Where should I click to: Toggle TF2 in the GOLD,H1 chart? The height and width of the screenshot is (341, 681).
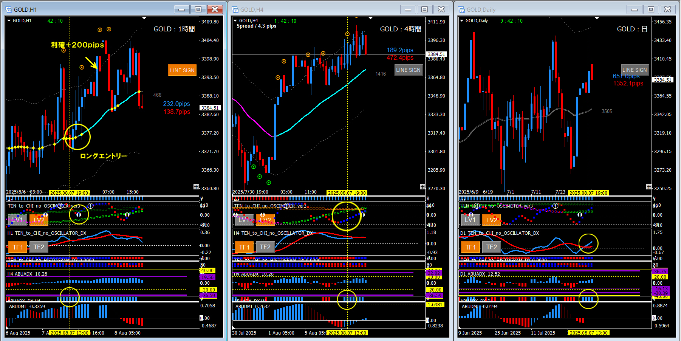[39, 247]
